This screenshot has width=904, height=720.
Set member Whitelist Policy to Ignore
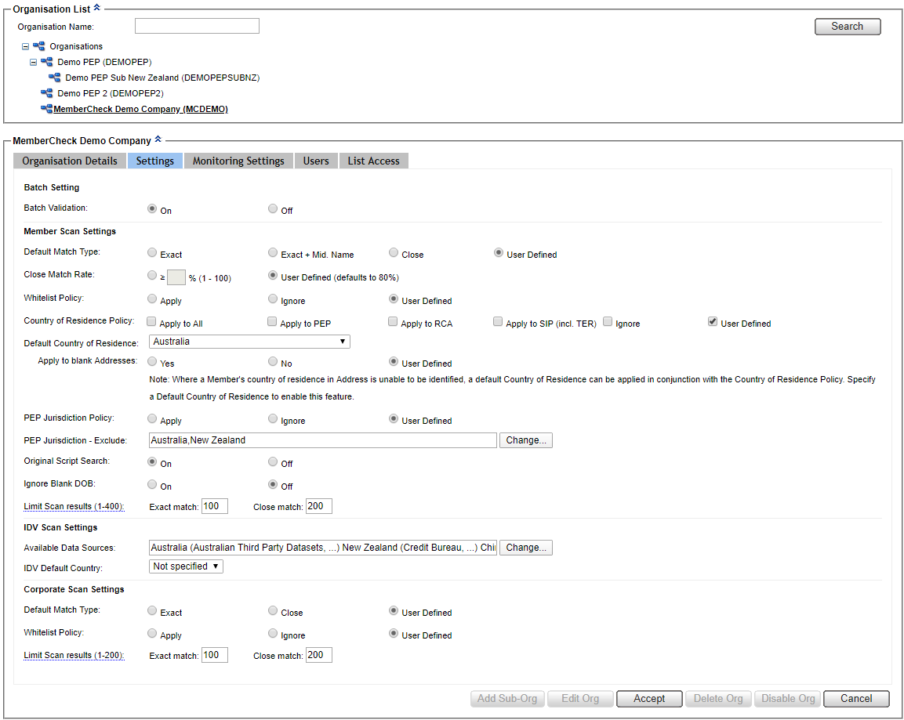click(273, 298)
